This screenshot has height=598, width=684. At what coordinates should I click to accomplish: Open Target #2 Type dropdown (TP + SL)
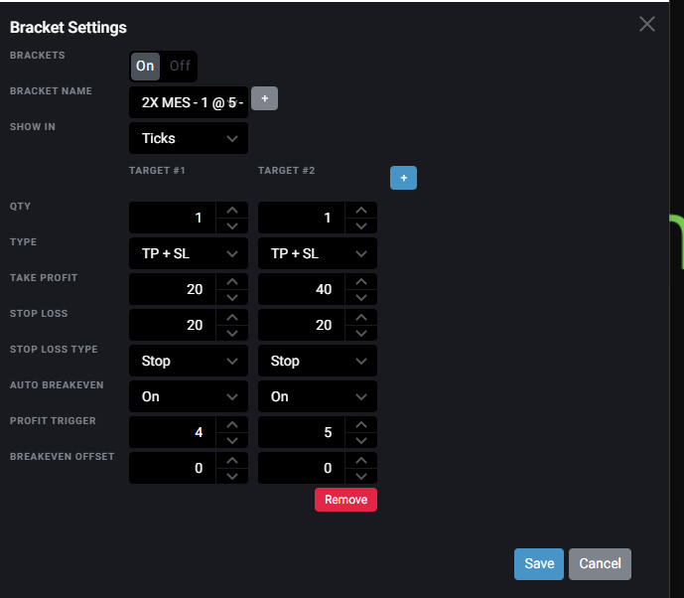click(x=318, y=253)
